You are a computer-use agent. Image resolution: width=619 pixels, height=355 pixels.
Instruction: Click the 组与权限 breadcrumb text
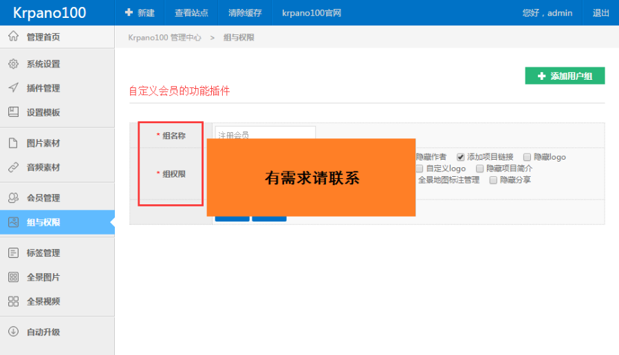click(239, 38)
